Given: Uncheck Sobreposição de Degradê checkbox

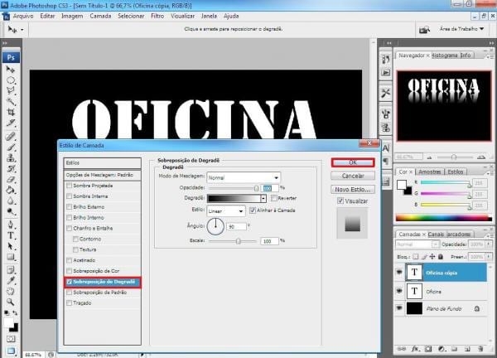Looking at the screenshot, I should 69,282.
